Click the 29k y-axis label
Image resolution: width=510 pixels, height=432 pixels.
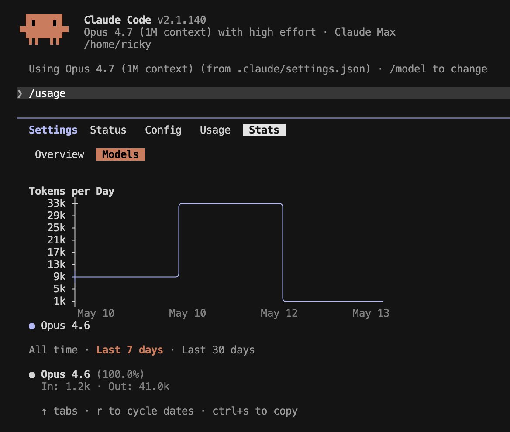pos(56,216)
